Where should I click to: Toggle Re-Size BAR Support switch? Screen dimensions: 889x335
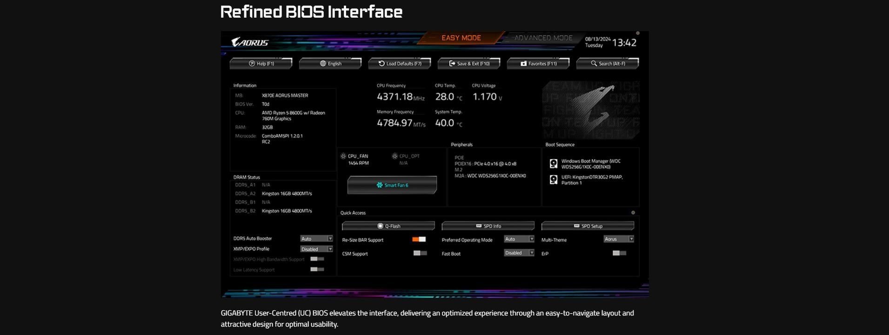[x=419, y=239]
